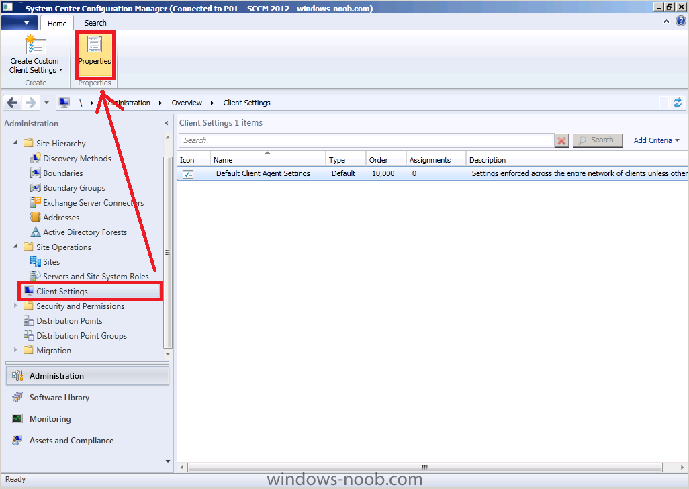Screen dimensions: 689x489
Task: Click the Client Settings search input field
Action: point(367,140)
